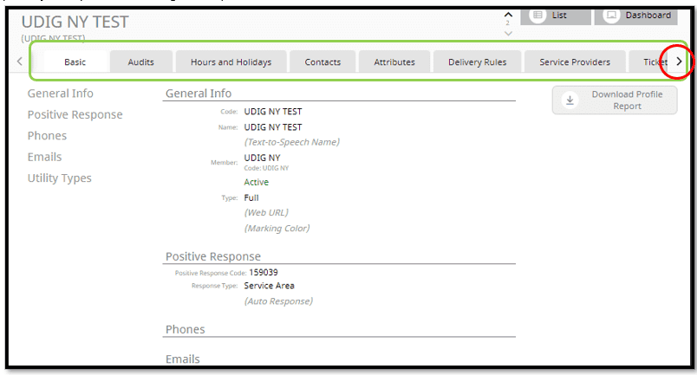Switch to the Service Providers tab

click(x=575, y=61)
